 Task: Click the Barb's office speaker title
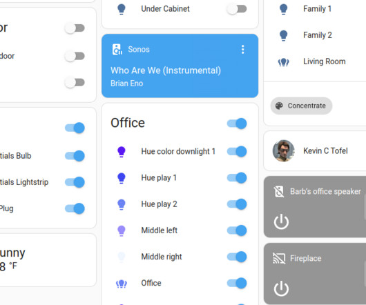(325, 191)
